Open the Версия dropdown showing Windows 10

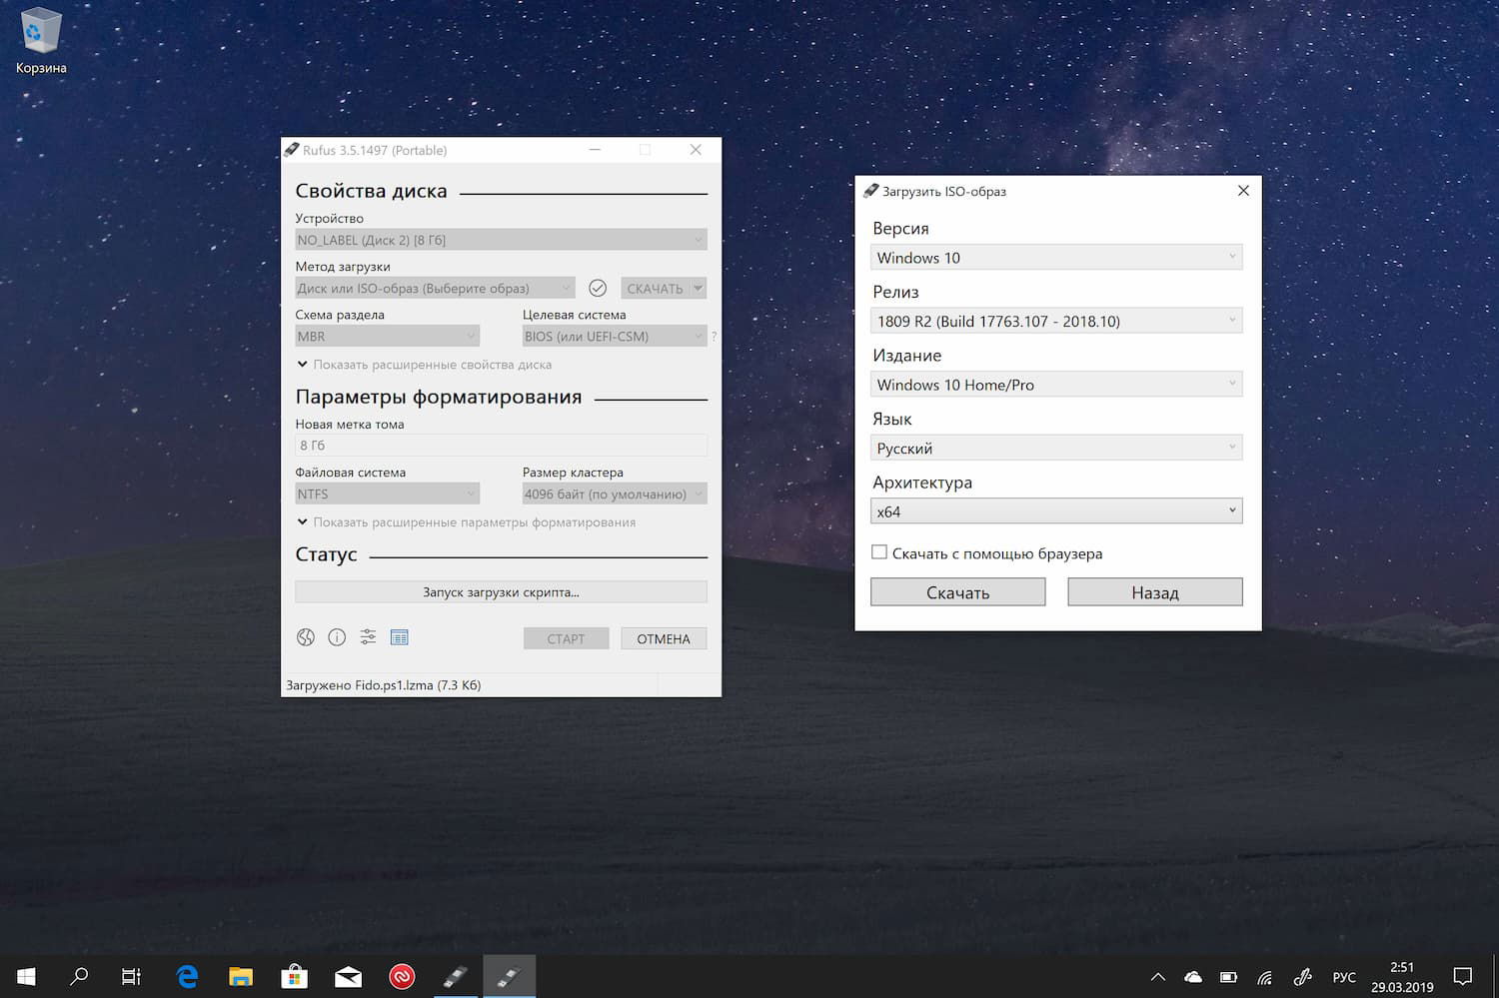1055,257
